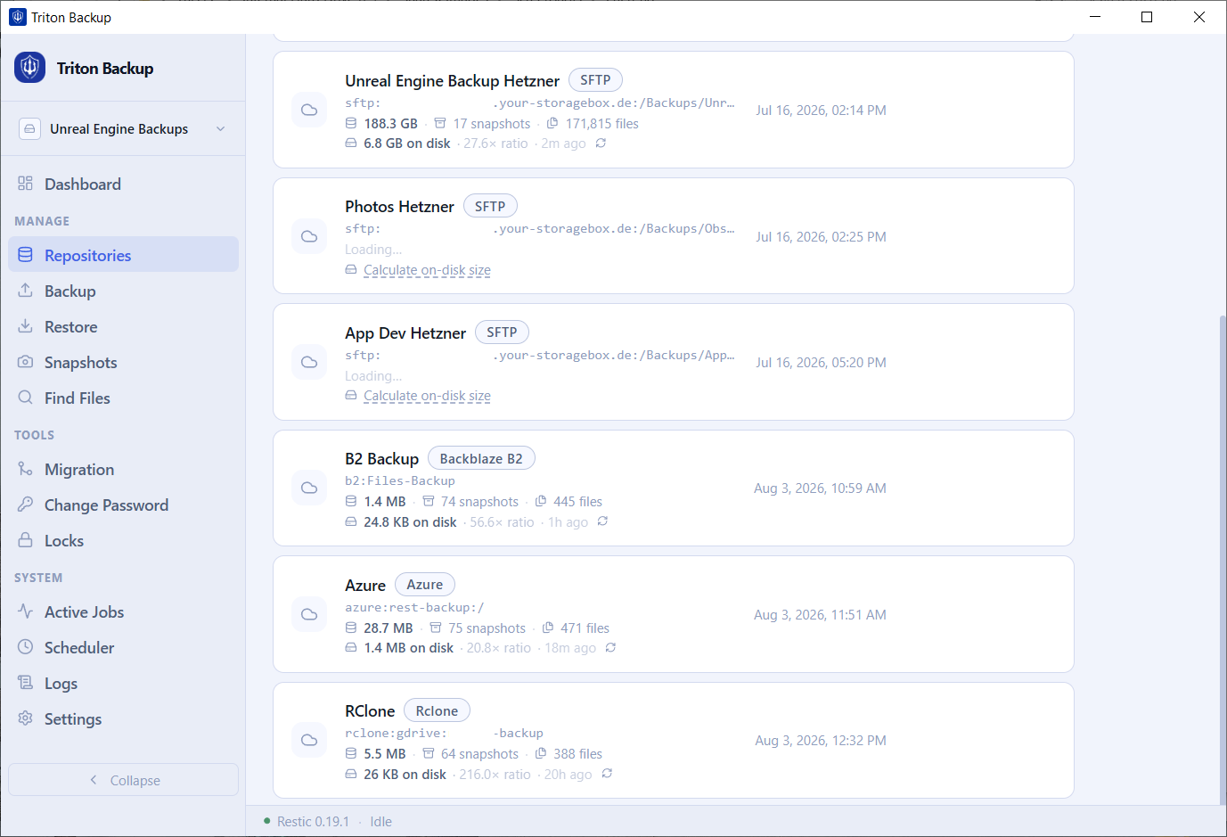Click cloud icon of App Dev Hetzner
This screenshot has height=837, width=1227.
[x=309, y=362]
